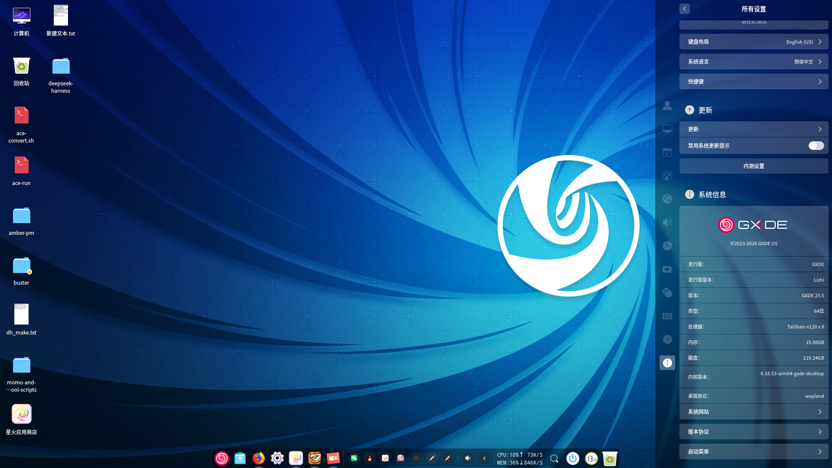Launch Firefox from the dock

tap(259, 458)
